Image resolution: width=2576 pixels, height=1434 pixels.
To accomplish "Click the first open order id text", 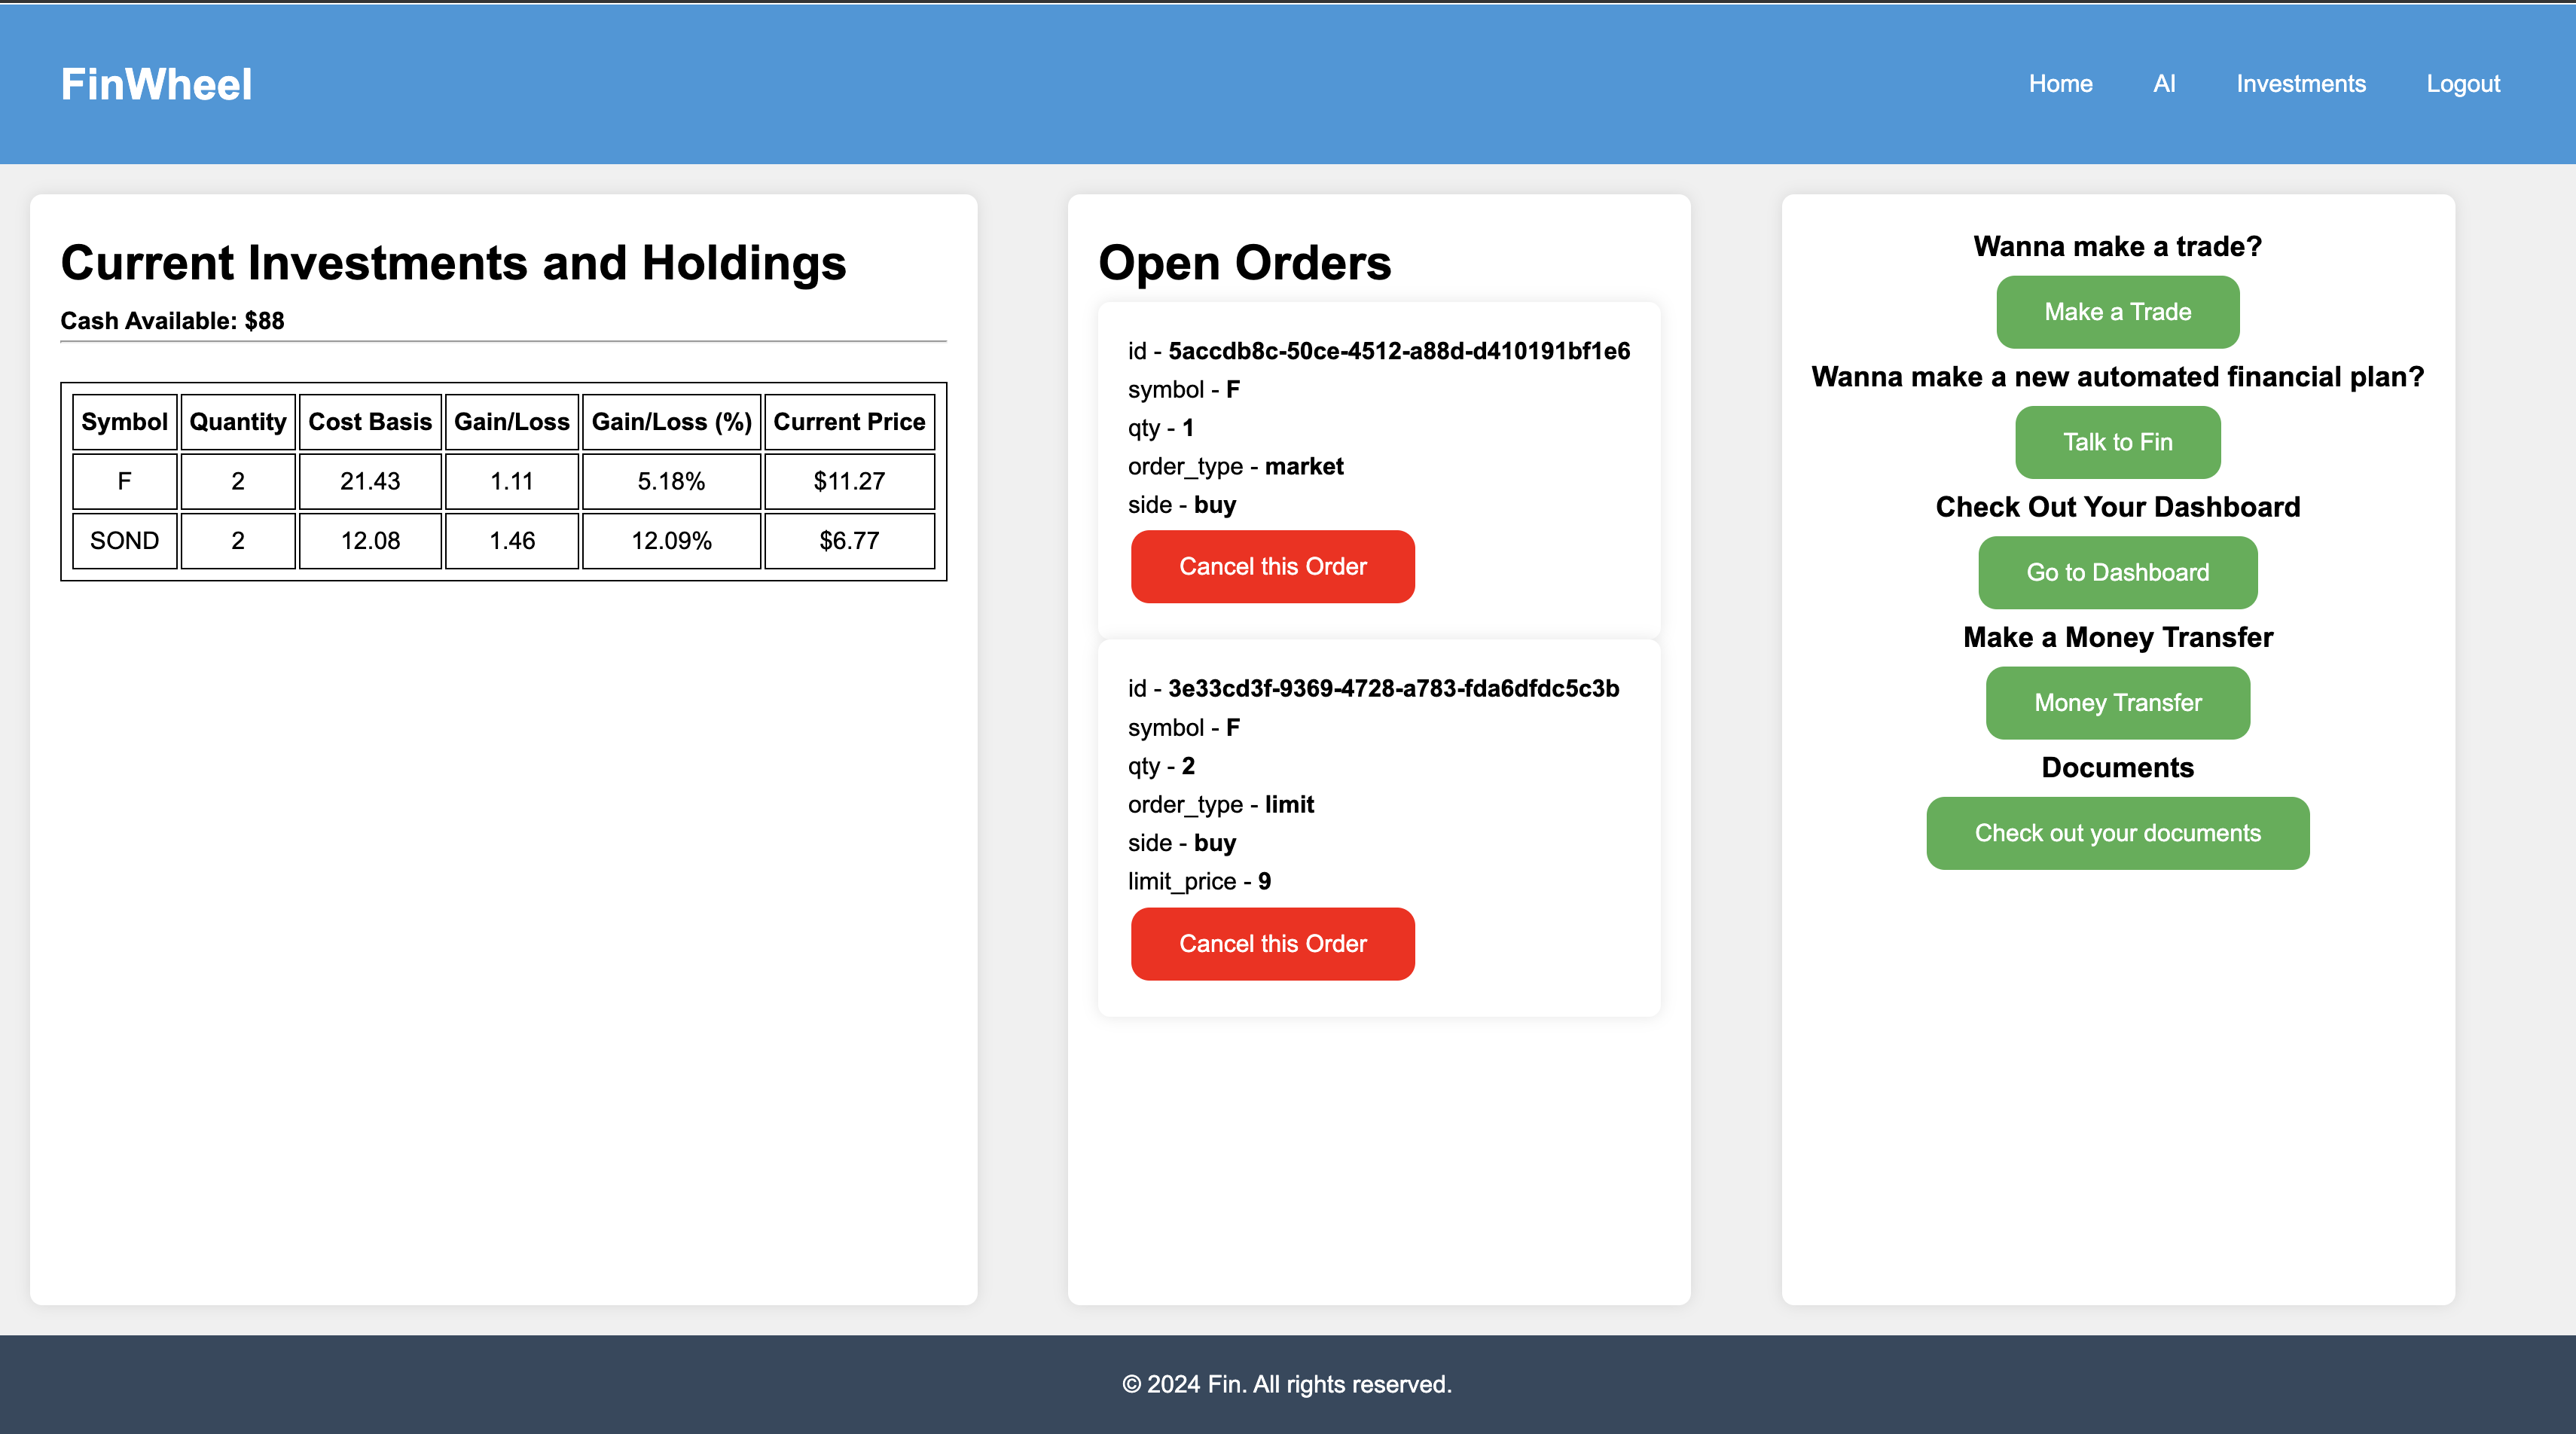I will (x=1398, y=351).
